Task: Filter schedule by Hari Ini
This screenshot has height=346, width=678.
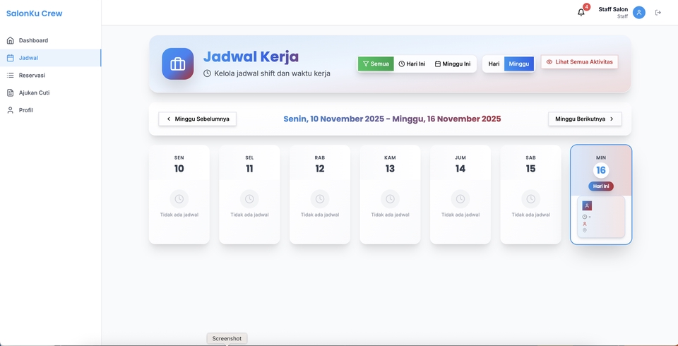Action: [412, 64]
